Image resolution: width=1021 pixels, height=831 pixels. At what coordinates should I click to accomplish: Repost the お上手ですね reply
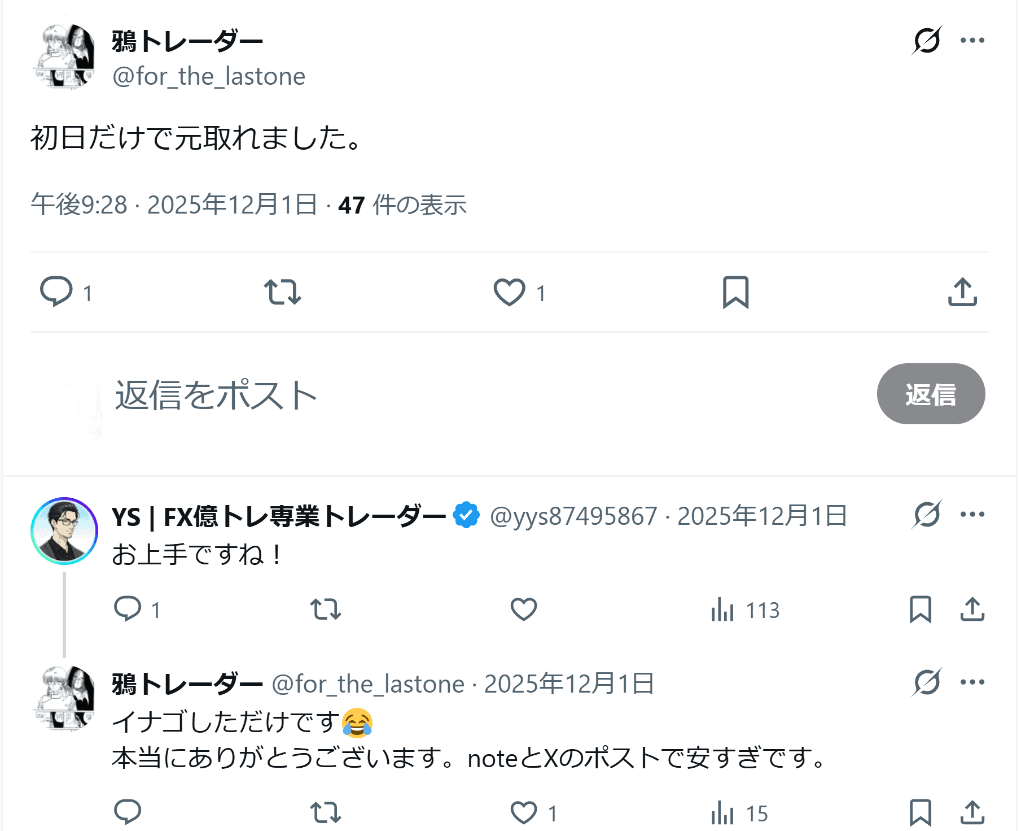pos(326,610)
